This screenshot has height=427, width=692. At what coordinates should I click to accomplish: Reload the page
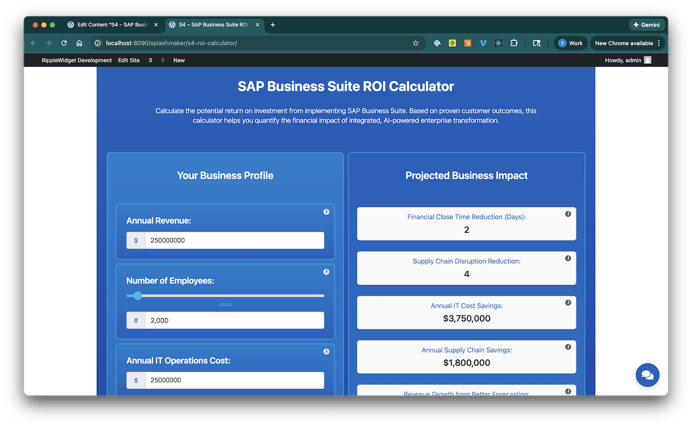coord(64,43)
